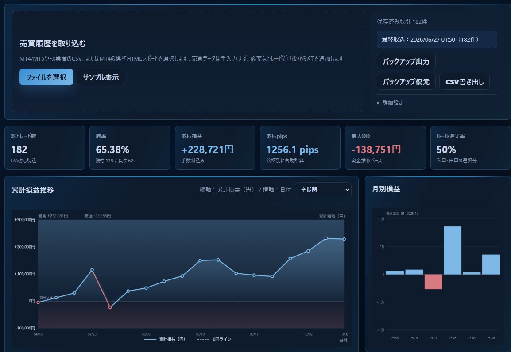This screenshot has width=511, height=352.
Task: Click the tall 25-08 profit bar
Action: (x=453, y=250)
